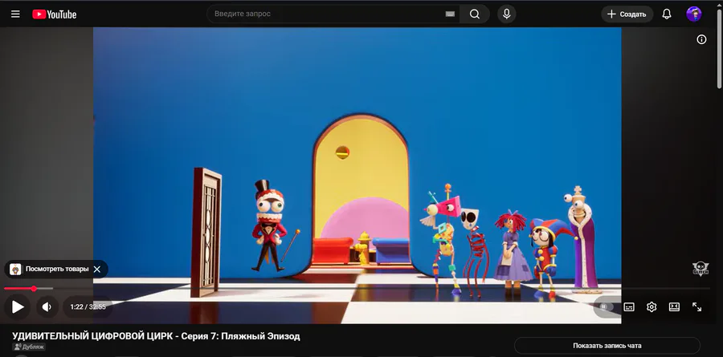Click the Дубляж audio badge
This screenshot has width=723, height=357.
click(x=29, y=347)
